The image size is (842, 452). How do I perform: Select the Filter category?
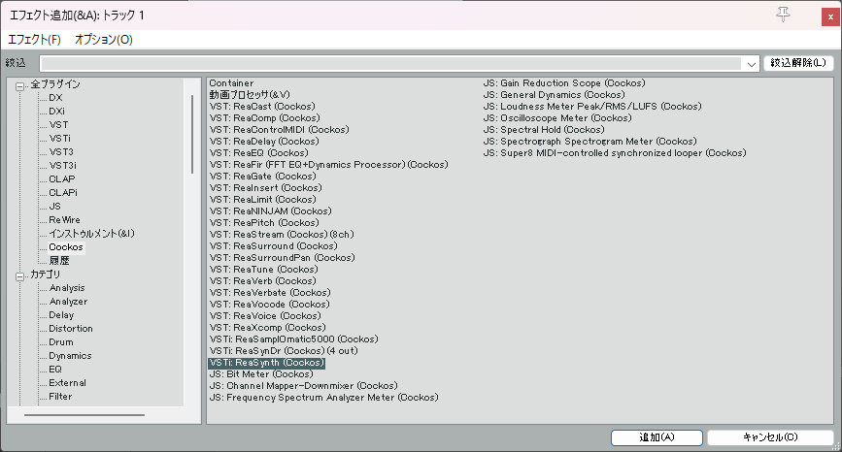pyautogui.click(x=60, y=397)
